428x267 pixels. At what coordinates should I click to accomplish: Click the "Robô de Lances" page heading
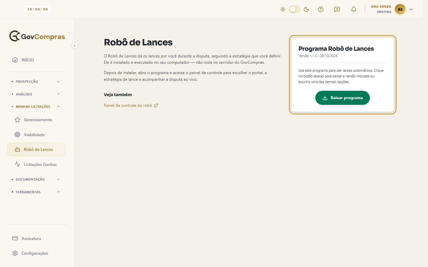(x=138, y=42)
